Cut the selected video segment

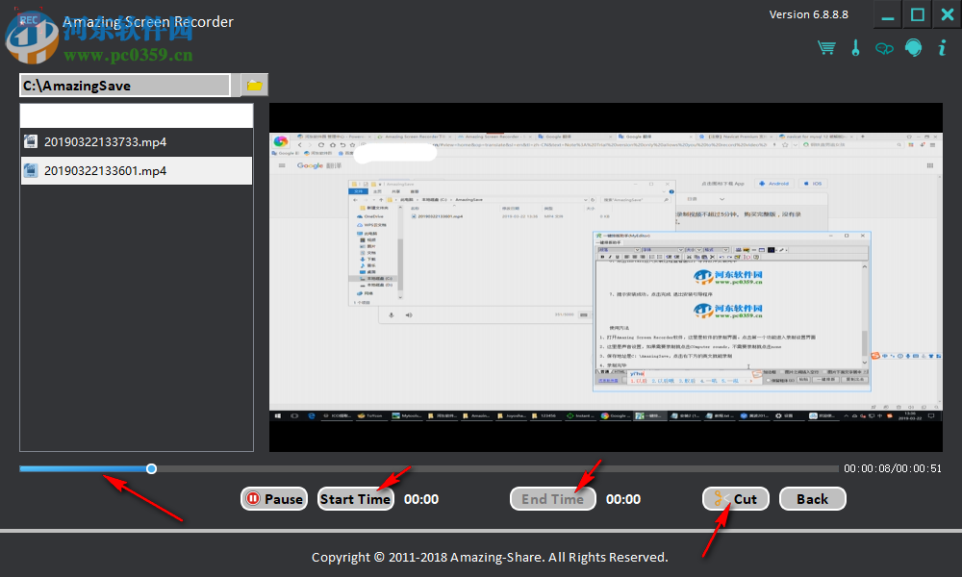(735, 498)
